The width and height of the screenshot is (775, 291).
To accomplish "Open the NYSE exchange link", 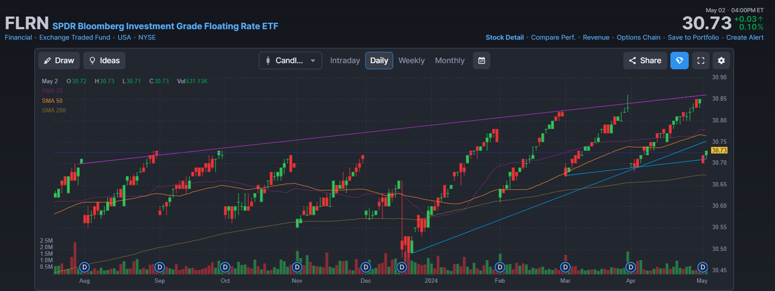I will tap(147, 37).
